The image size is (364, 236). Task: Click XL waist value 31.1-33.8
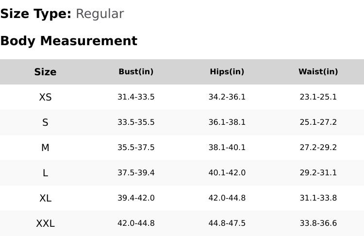[318, 198]
